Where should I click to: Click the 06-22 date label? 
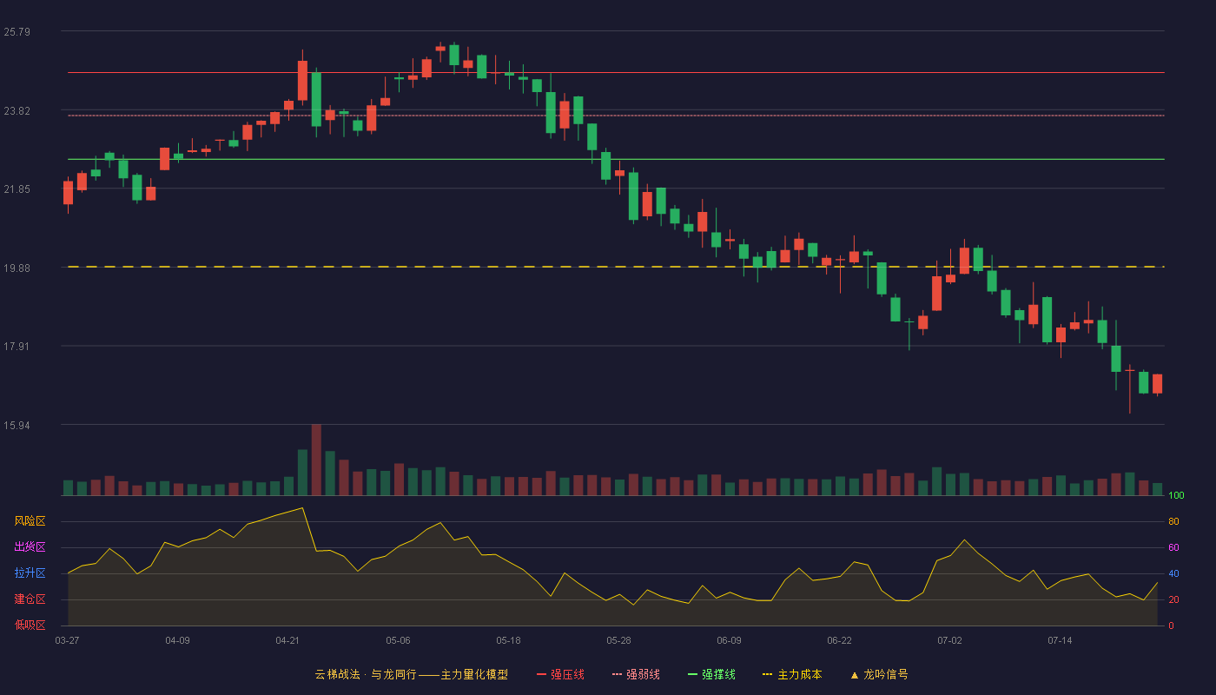(839, 640)
